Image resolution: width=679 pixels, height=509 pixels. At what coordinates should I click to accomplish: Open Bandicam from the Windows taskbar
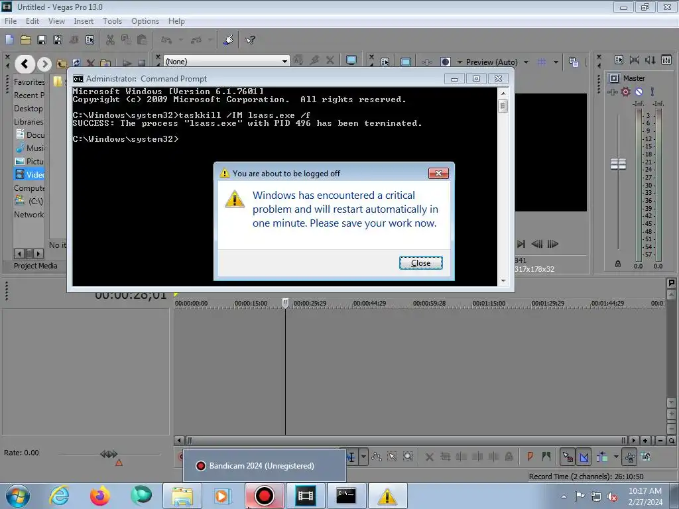click(265, 496)
